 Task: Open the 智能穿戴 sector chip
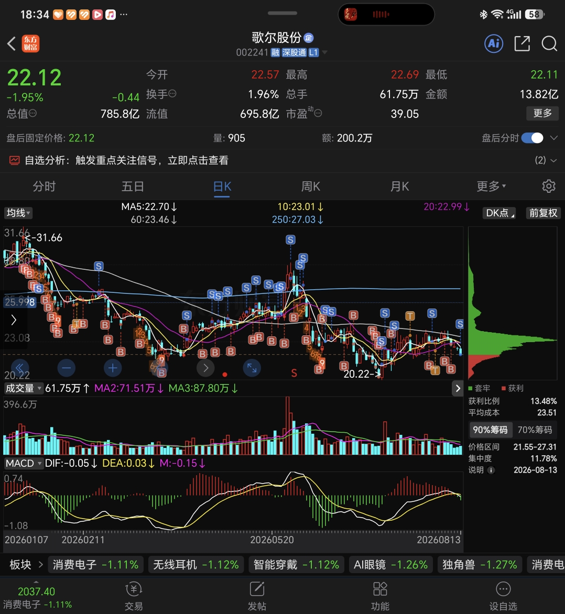coord(296,565)
